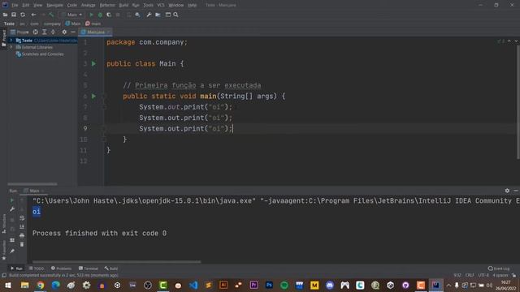
Task: Open the TODO tool window
Action: tap(36, 268)
